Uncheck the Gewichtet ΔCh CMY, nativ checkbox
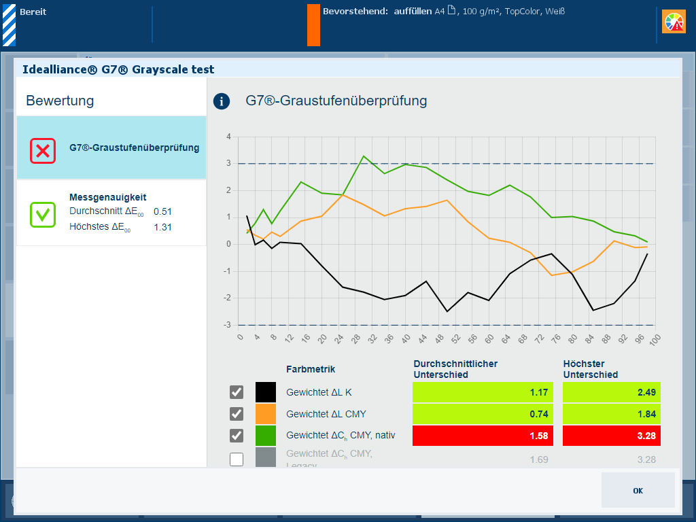Screen dimensions: 696x522 [x=237, y=436]
